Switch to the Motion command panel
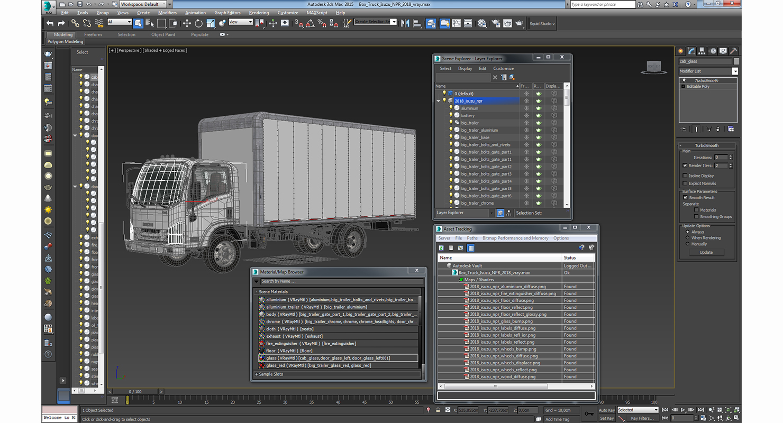This screenshot has height=423, width=783. (713, 51)
